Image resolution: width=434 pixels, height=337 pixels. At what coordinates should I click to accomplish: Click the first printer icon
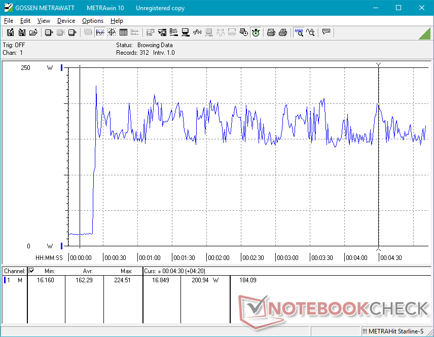click(271, 32)
